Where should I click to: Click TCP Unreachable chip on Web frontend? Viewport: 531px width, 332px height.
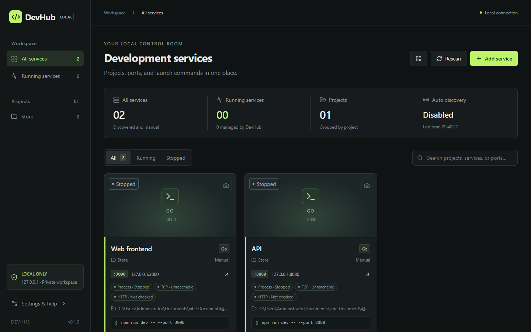175,287
